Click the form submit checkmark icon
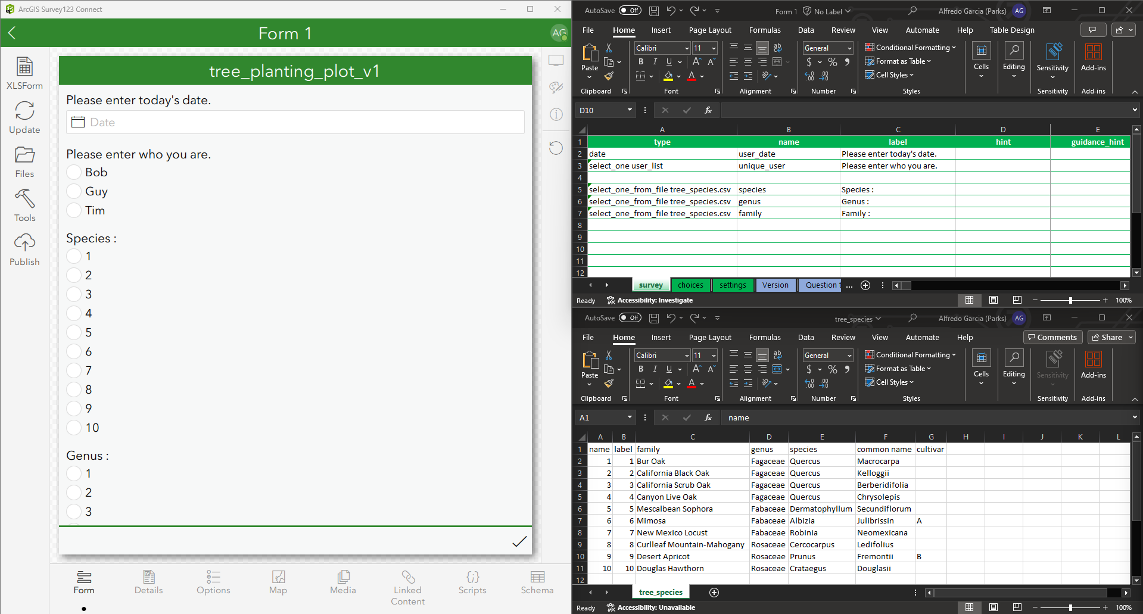 click(x=519, y=541)
